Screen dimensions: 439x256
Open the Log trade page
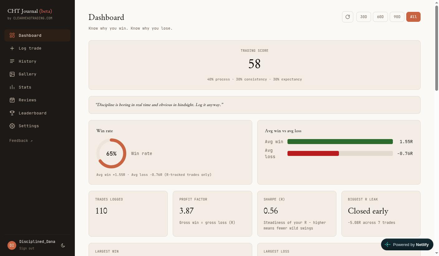(37, 48)
